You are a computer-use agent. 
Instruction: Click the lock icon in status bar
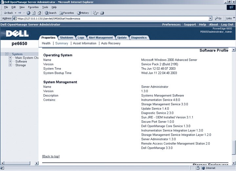[198, 168]
